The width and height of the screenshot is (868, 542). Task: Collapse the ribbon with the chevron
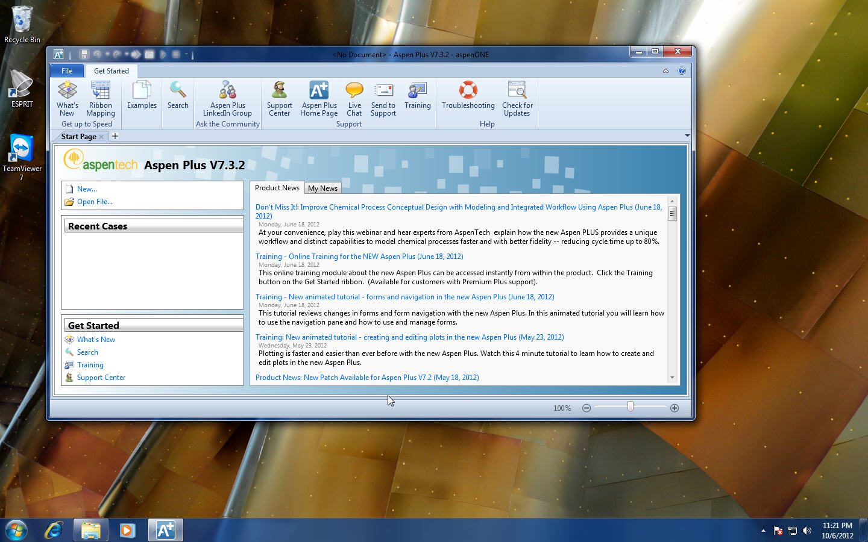click(665, 70)
